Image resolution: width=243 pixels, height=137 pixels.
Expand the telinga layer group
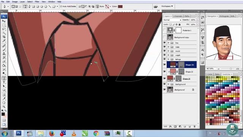point(169,59)
